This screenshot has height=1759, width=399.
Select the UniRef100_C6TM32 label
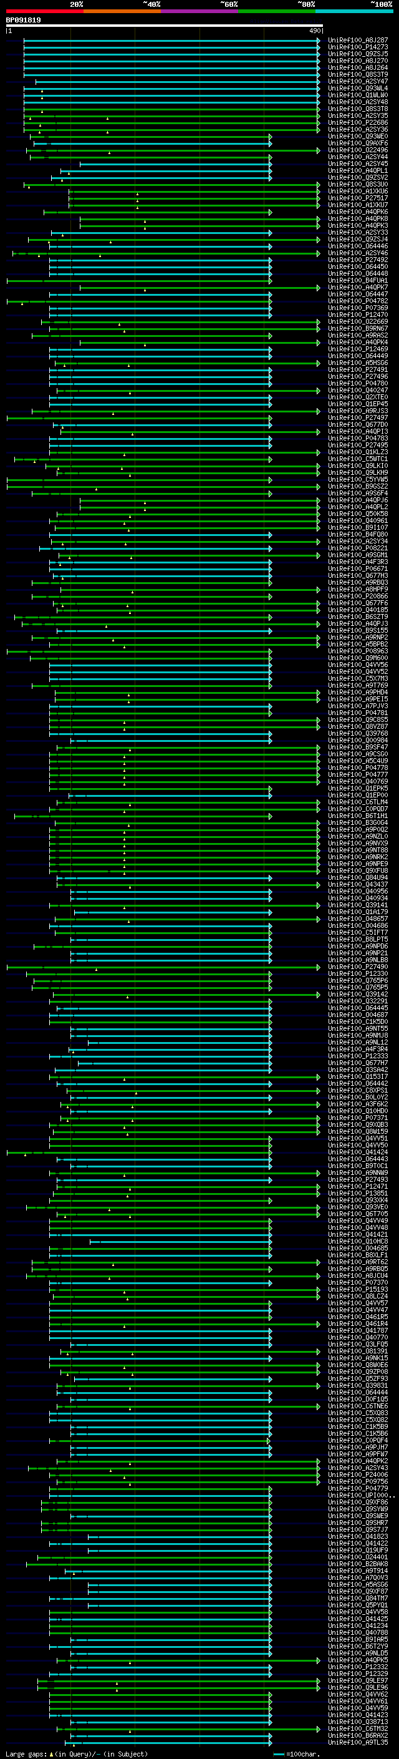click(x=358, y=1729)
